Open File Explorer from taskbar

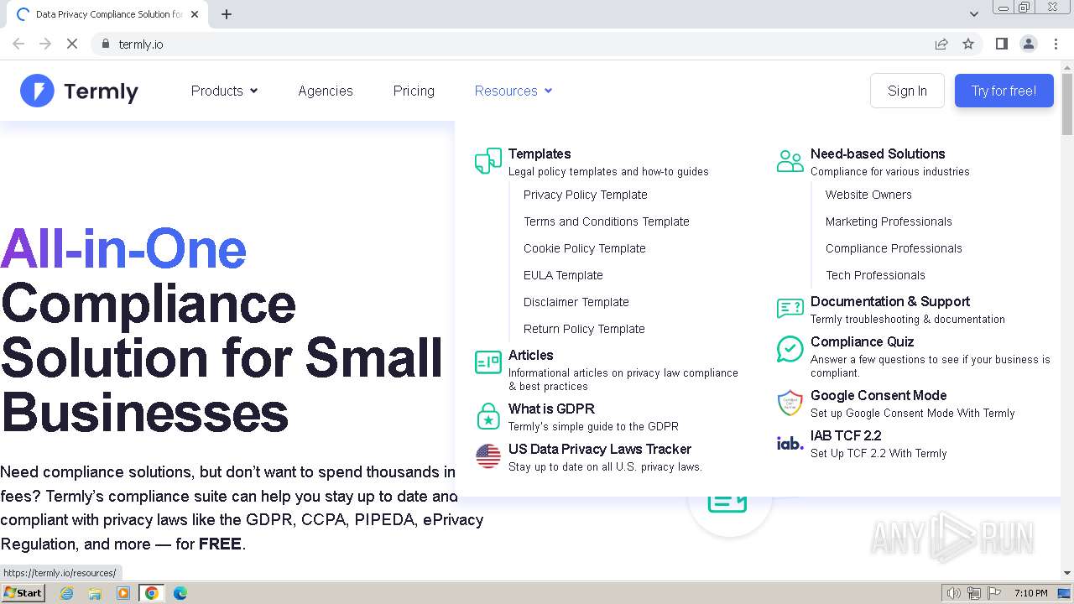coord(95,593)
